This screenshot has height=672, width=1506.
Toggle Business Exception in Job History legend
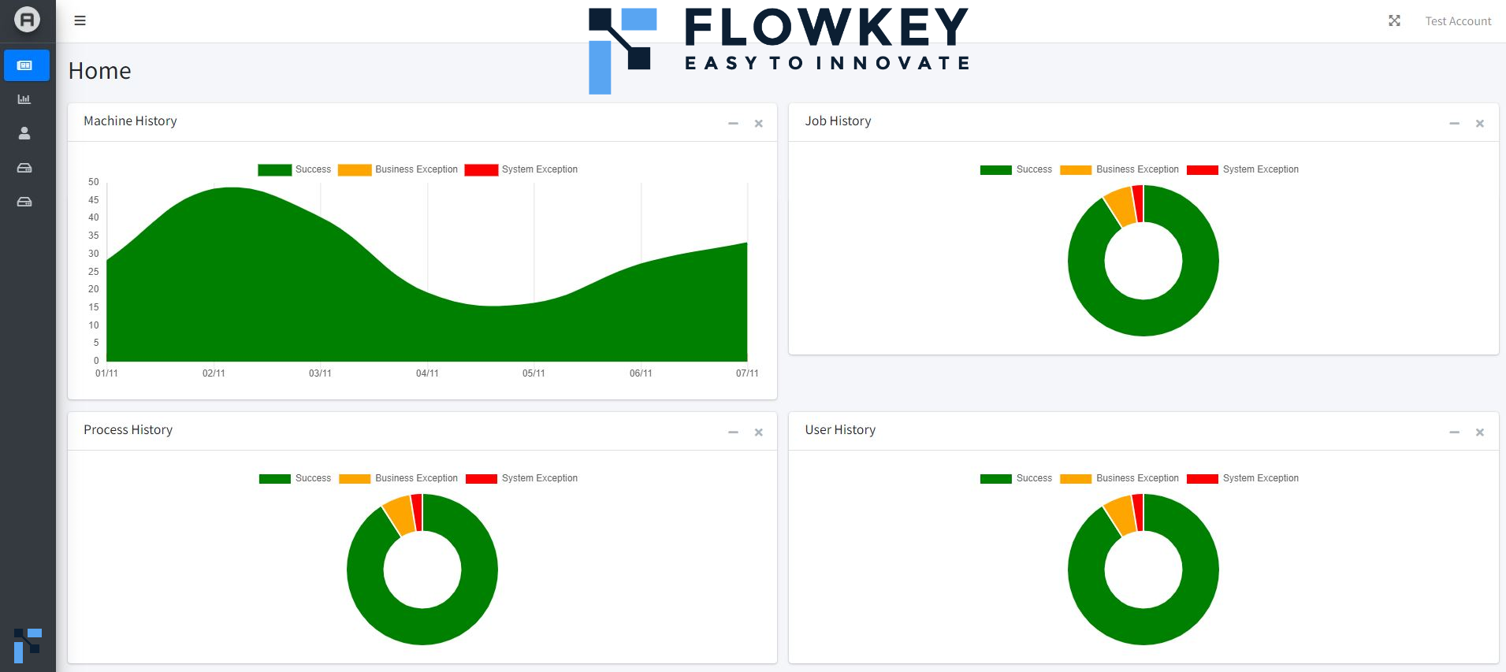pyautogui.click(x=1120, y=169)
